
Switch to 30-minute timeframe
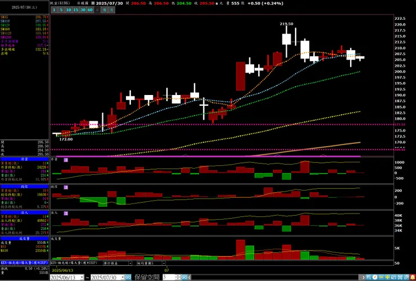(x=83, y=10)
